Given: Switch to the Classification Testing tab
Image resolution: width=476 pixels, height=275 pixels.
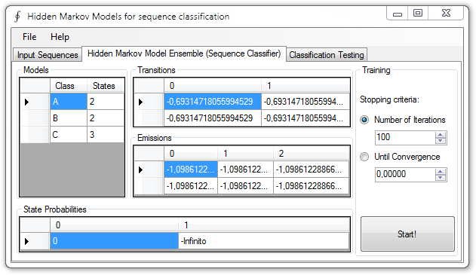Looking at the screenshot, I should 327,55.
